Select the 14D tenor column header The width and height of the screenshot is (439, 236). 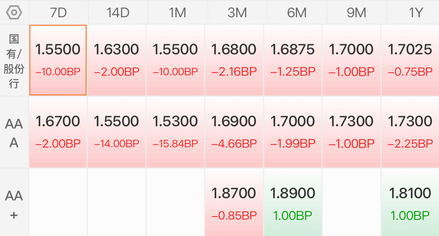118,13
